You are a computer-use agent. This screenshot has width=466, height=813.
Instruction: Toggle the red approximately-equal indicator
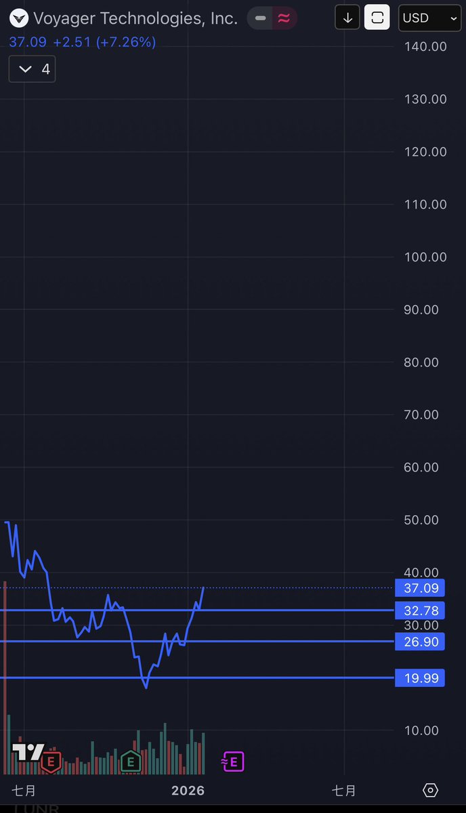(x=284, y=18)
